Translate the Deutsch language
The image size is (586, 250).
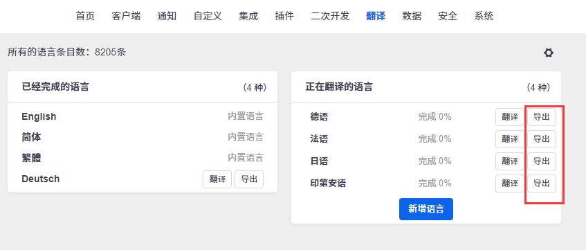(x=217, y=179)
